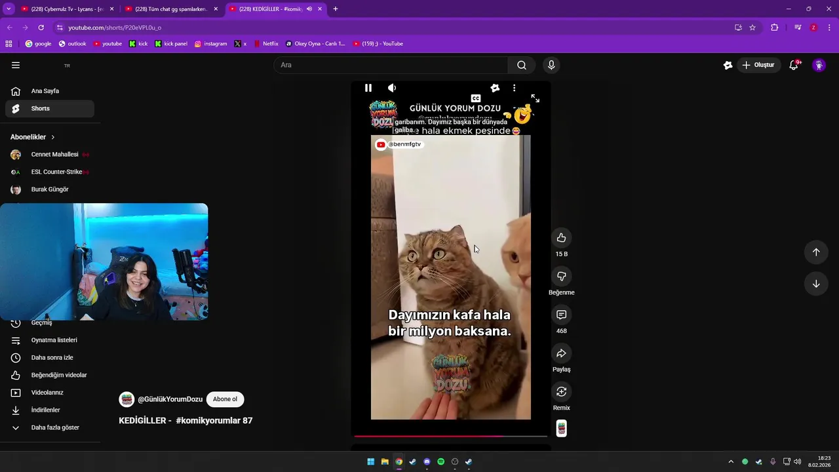Open Oynatma listeleri in sidebar
Screen dimensions: 839x472
tap(50, 340)
